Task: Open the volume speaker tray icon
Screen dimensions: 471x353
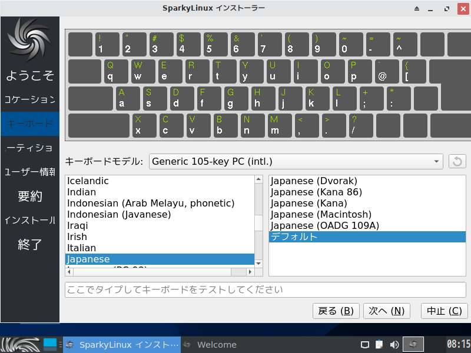Action: click(394, 345)
